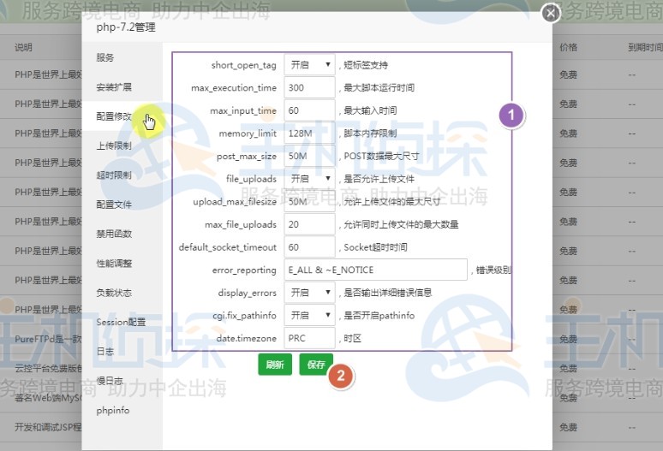
Task: Show the 性能调整 tab
Action: [x=114, y=264]
